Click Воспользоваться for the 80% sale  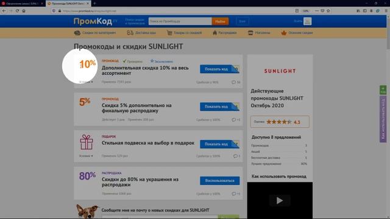click(x=219, y=181)
